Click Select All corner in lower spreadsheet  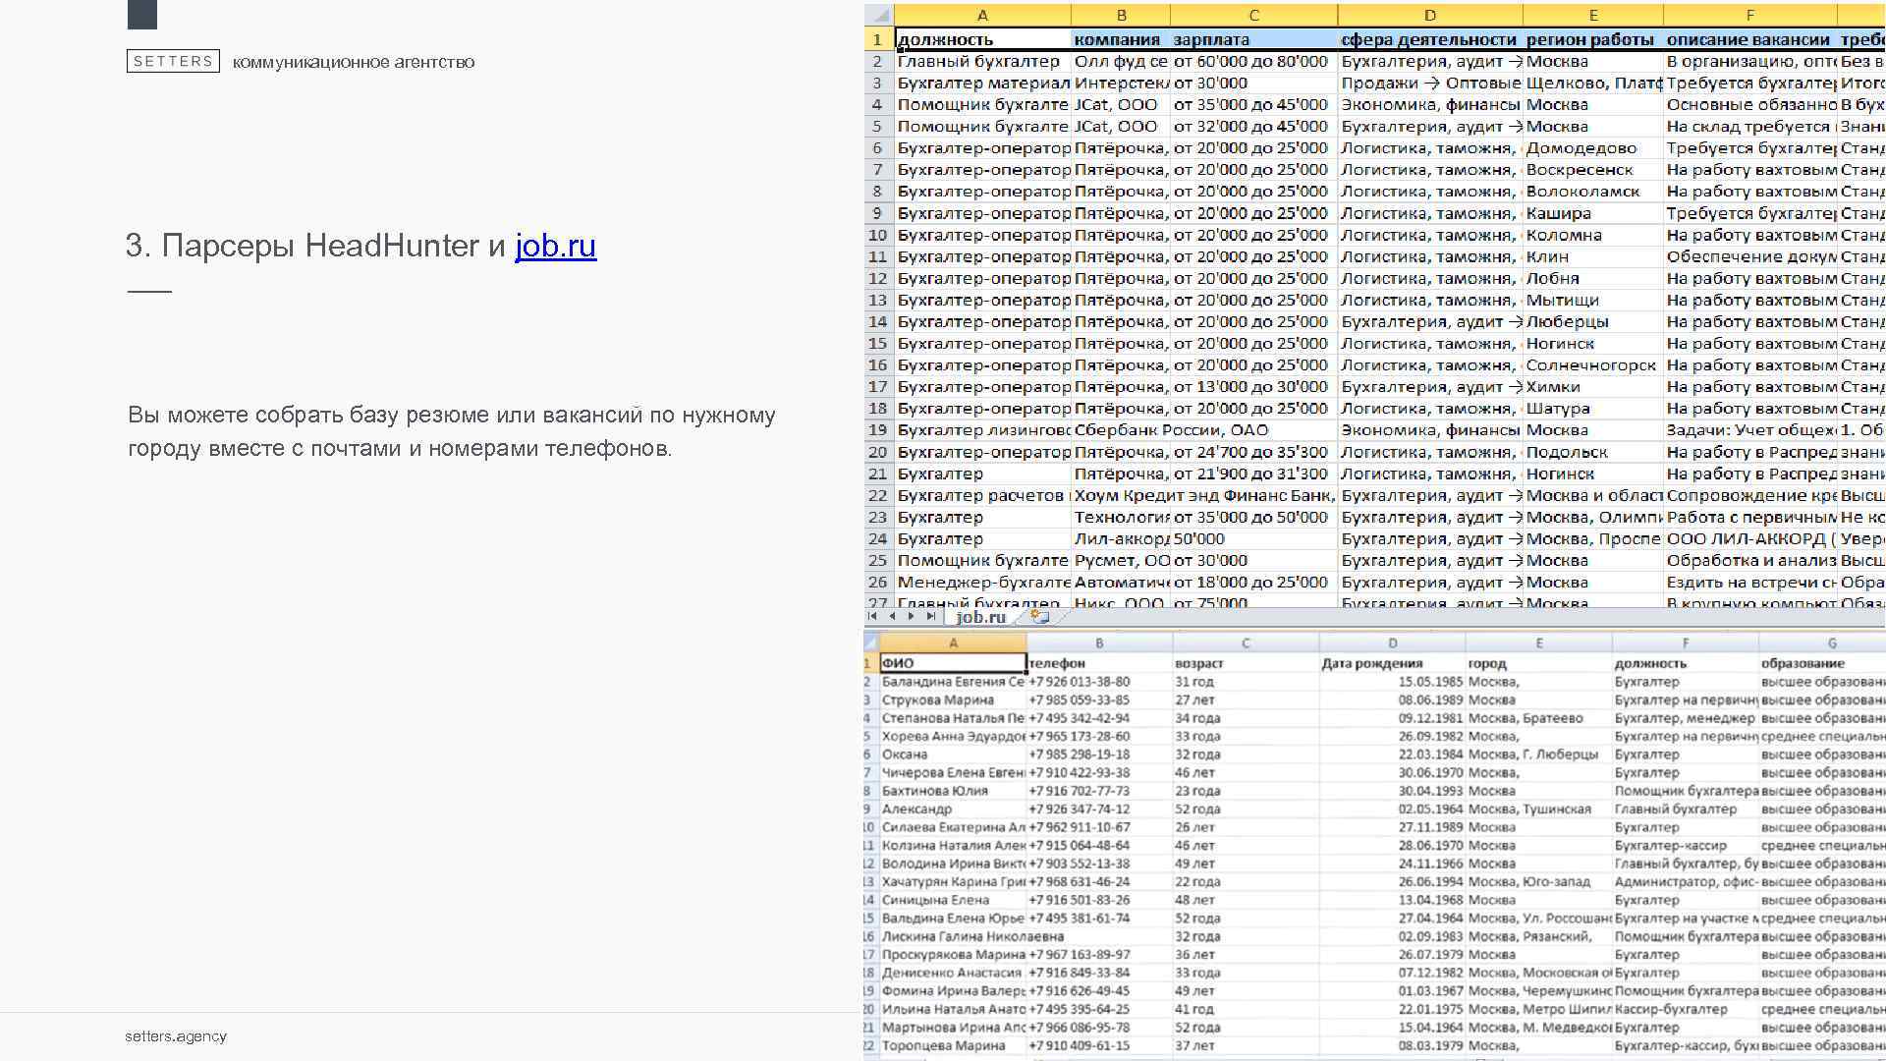coord(869,642)
